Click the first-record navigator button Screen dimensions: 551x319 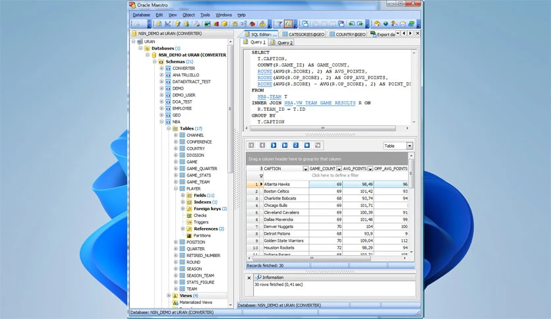(x=251, y=145)
